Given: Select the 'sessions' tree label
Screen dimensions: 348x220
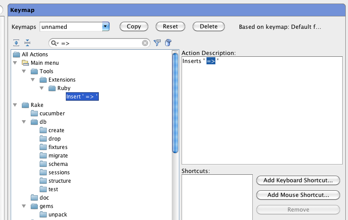Looking at the screenshot, I should [x=59, y=172].
